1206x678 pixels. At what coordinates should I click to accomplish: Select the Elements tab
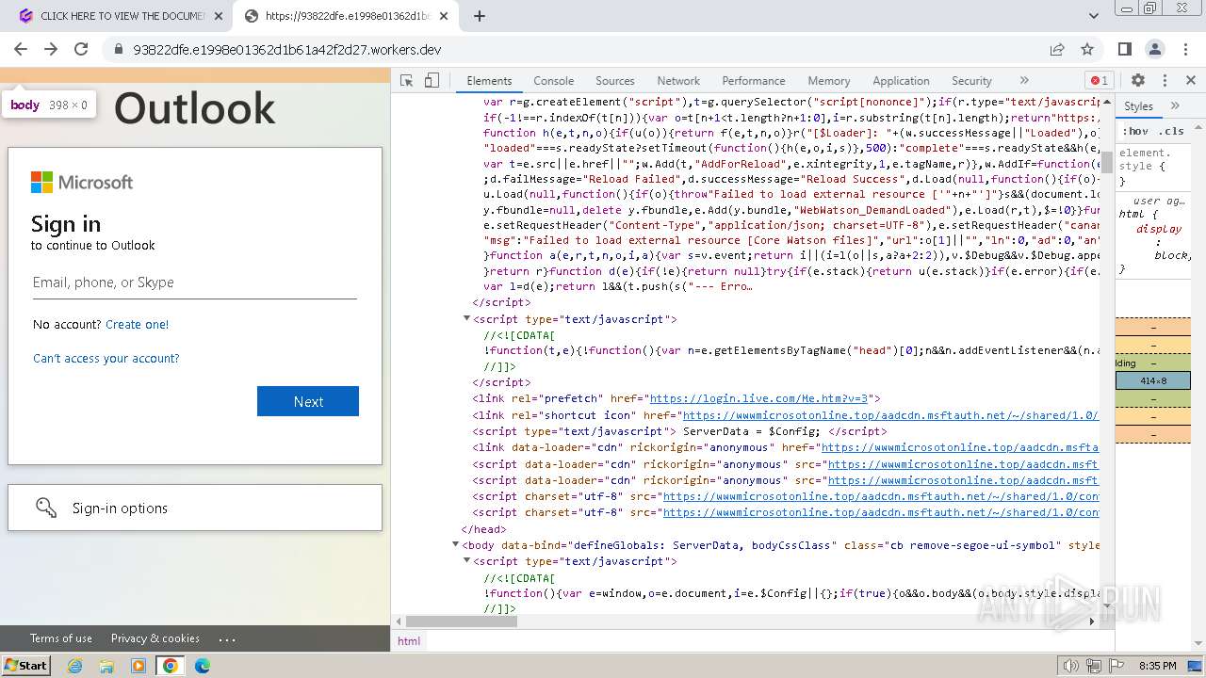point(489,81)
